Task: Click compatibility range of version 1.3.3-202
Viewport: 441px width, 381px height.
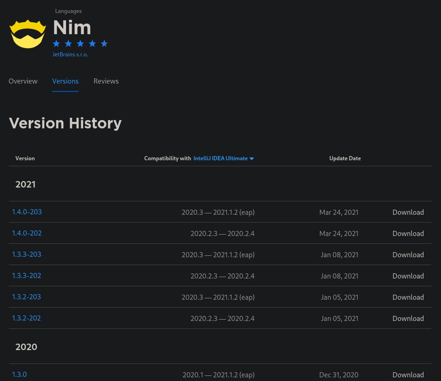Action: coord(223,276)
